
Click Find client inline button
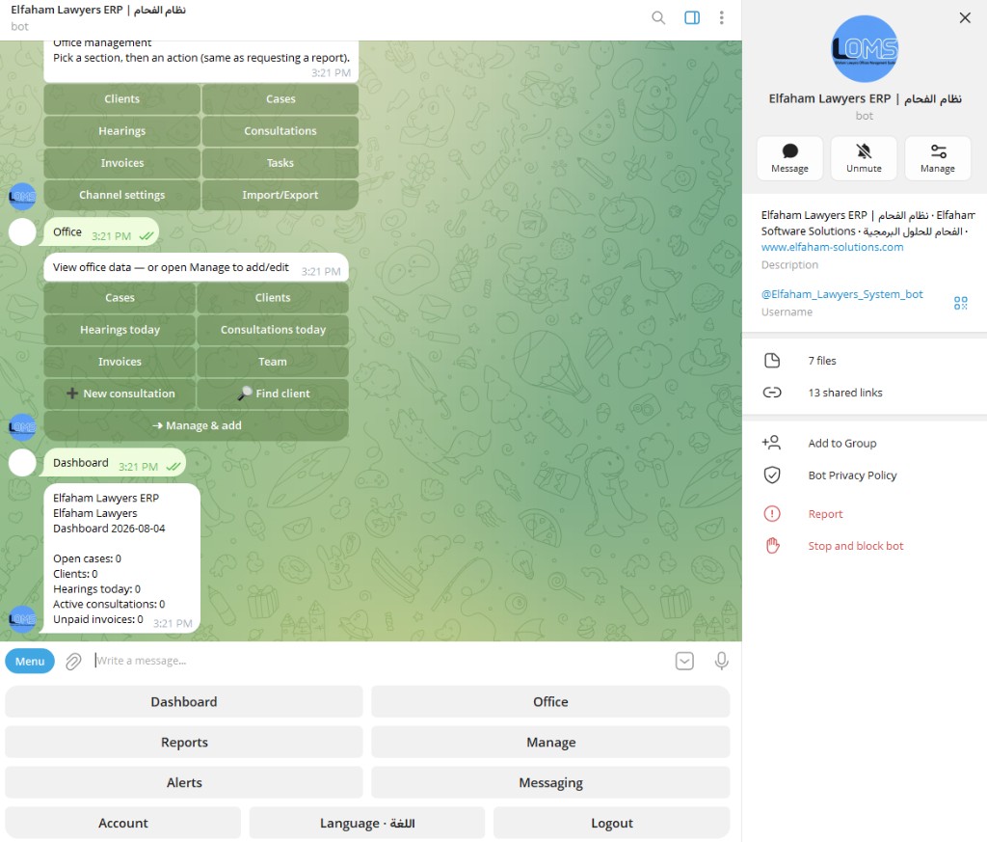pyautogui.click(x=273, y=394)
